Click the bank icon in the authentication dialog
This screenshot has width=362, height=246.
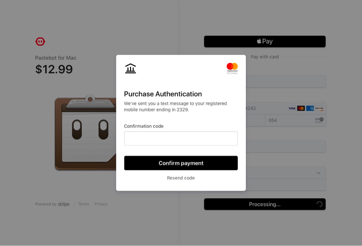click(130, 68)
